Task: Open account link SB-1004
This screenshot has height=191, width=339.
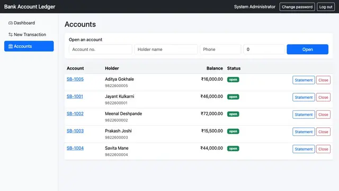Action: click(75, 148)
